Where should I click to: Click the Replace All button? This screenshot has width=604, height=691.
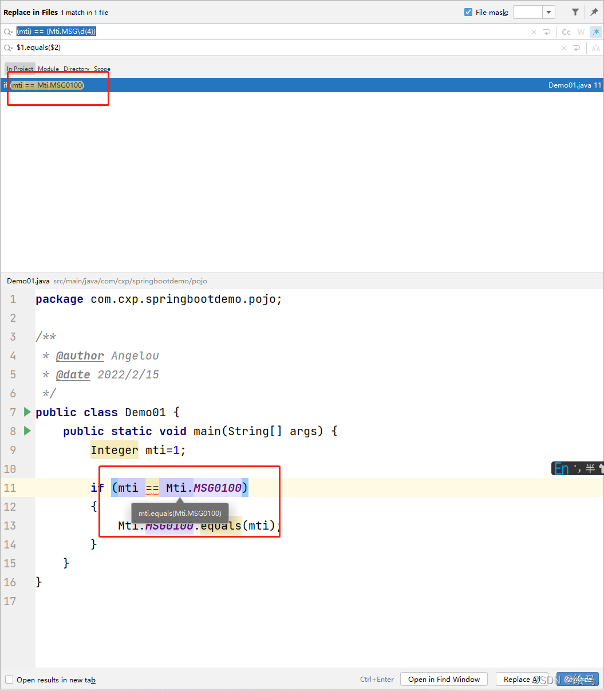(x=522, y=680)
